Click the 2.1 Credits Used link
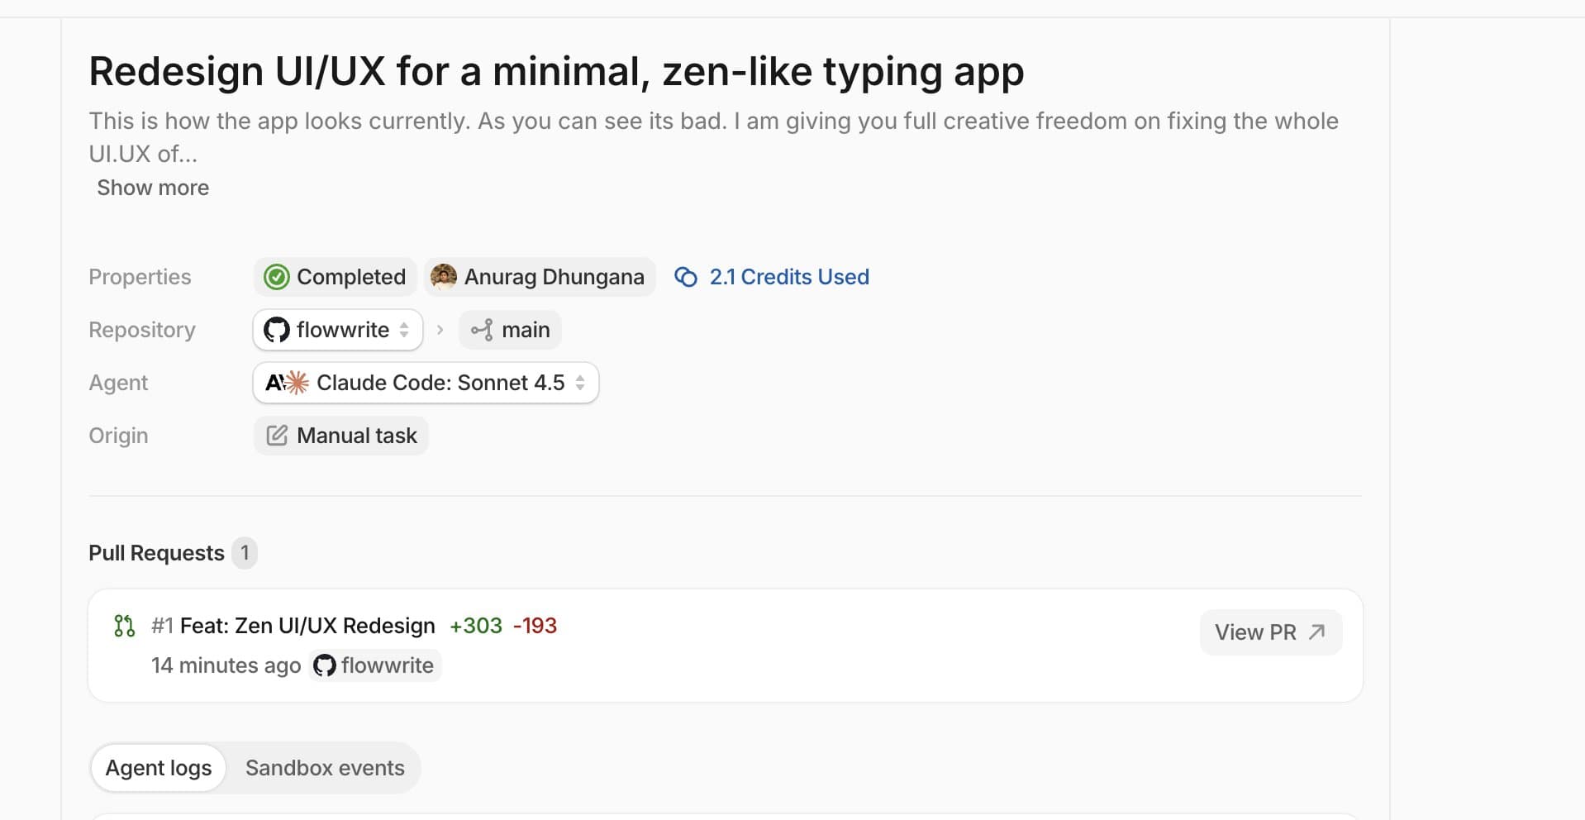Viewport: 1585px width, 820px height. (789, 277)
